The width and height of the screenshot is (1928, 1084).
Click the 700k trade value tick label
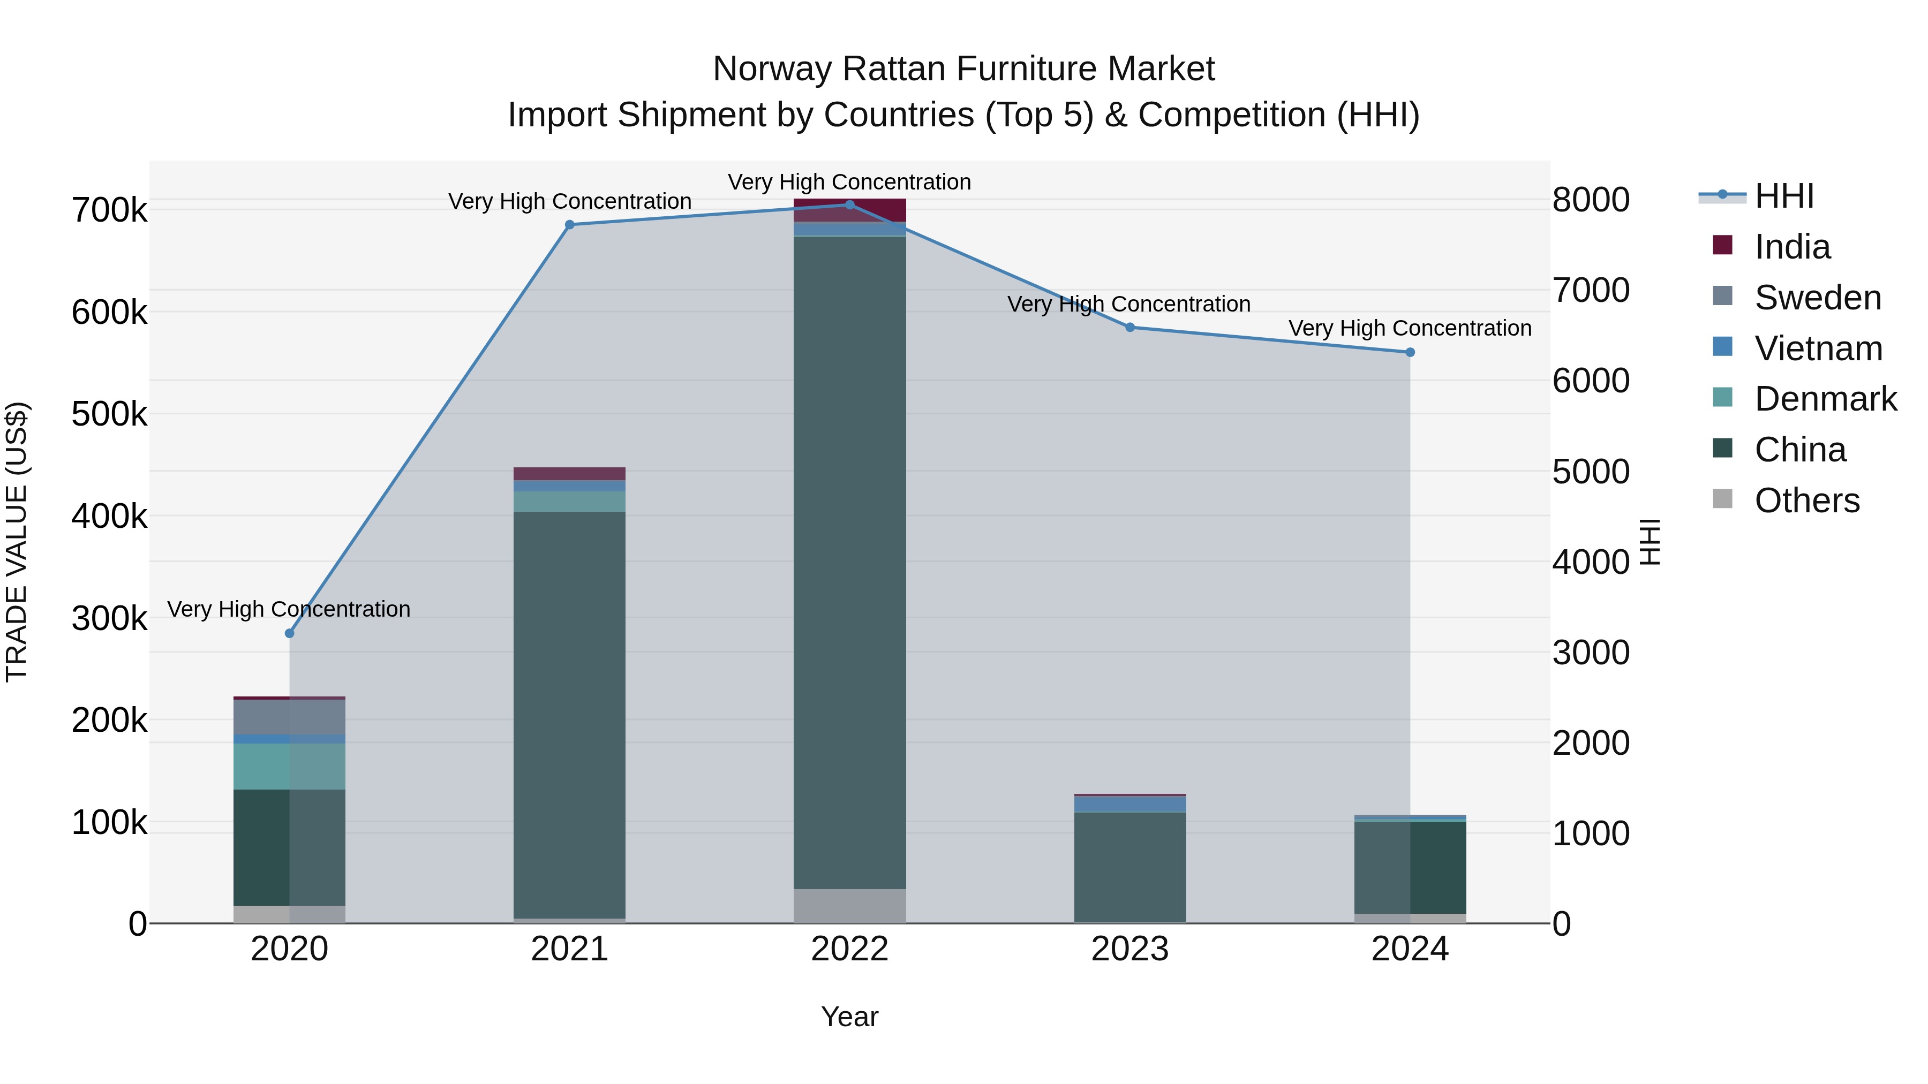[109, 210]
